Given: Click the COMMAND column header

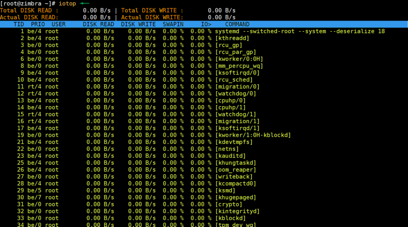Looking at the screenshot, I should (237, 24).
